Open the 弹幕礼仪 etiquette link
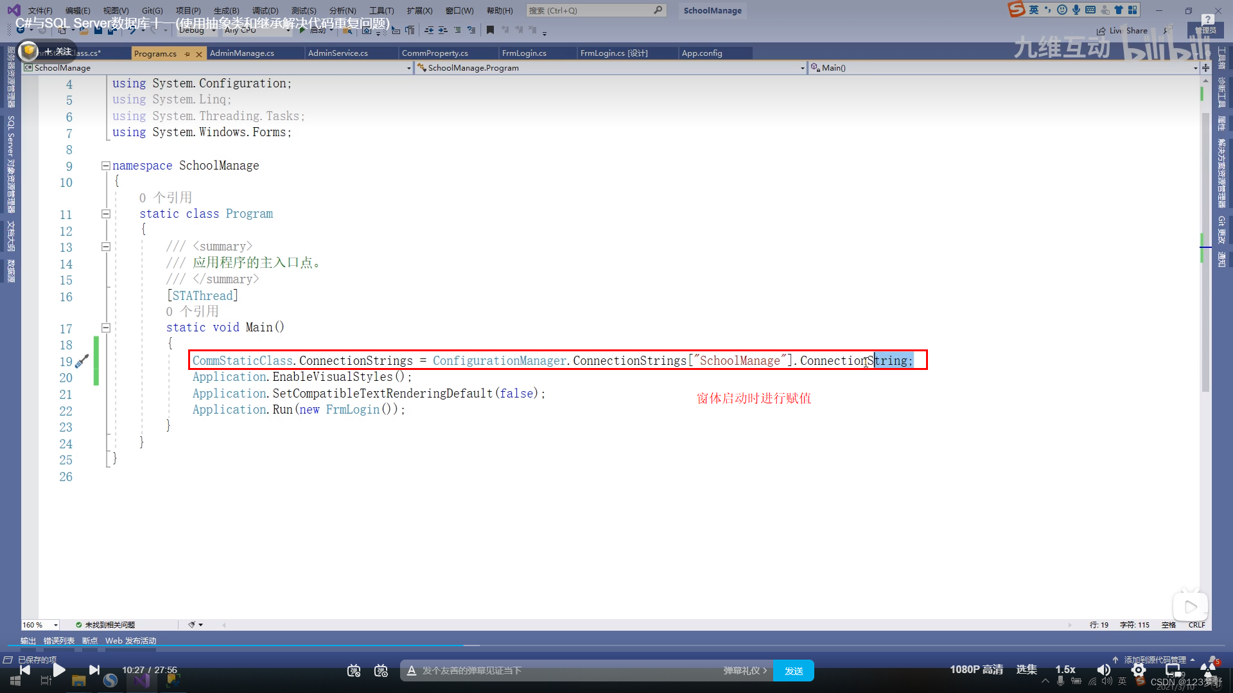Image resolution: width=1233 pixels, height=693 pixels. point(745,671)
